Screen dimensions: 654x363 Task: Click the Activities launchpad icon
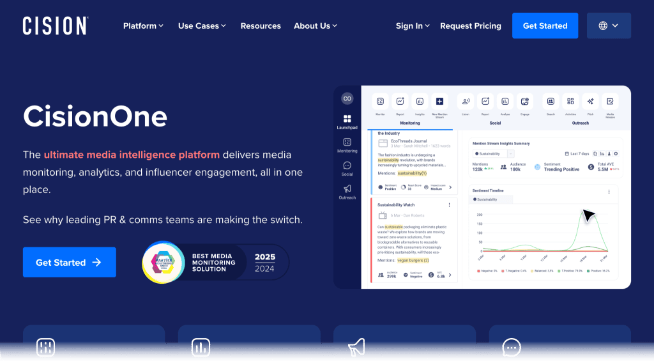point(570,102)
